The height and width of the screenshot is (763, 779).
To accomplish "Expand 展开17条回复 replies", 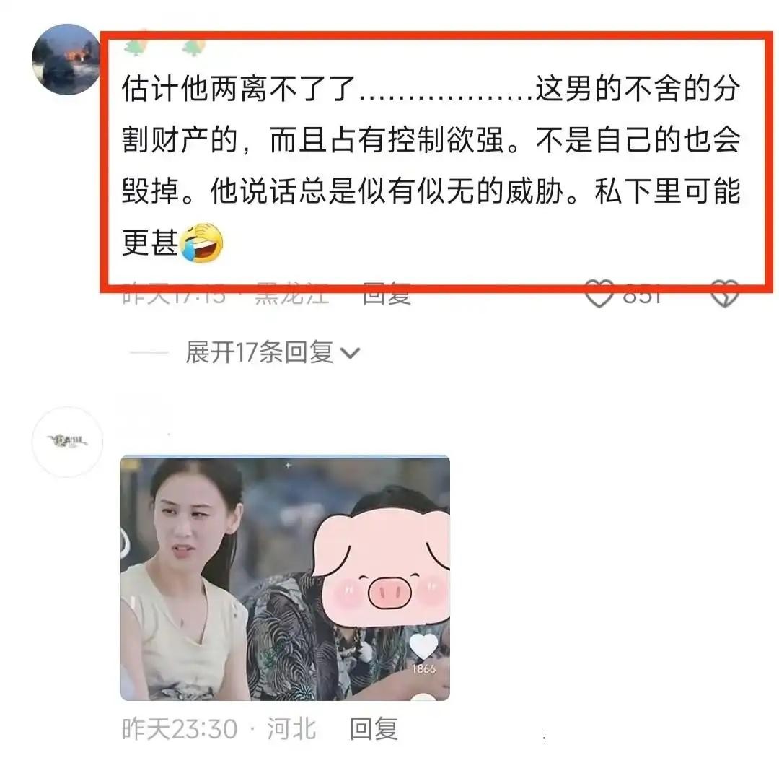I will [260, 352].
